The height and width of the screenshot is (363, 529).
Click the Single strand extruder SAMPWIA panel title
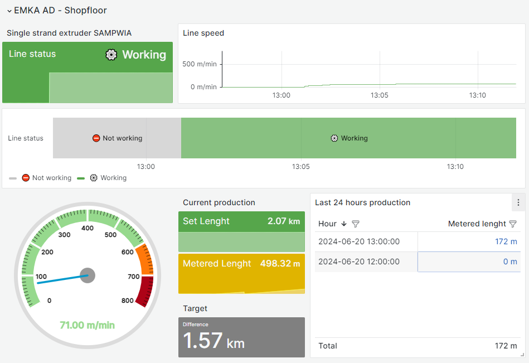point(69,33)
